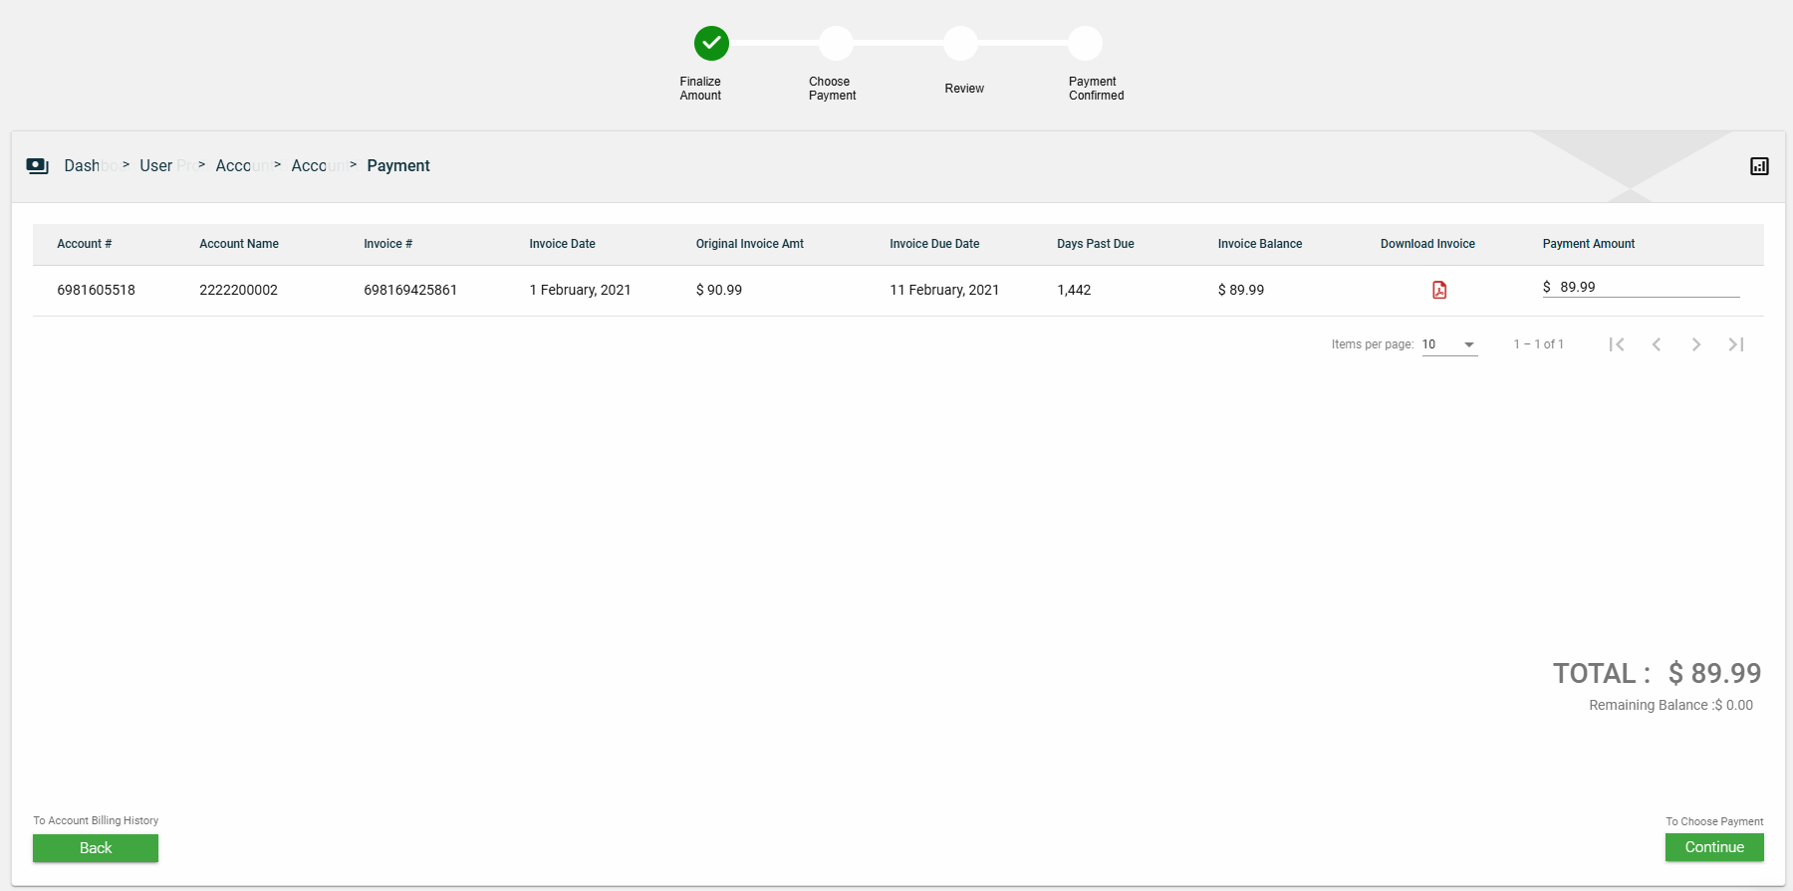
Task: Select the Payment Confirmed step circle
Action: pyautogui.click(x=1085, y=44)
